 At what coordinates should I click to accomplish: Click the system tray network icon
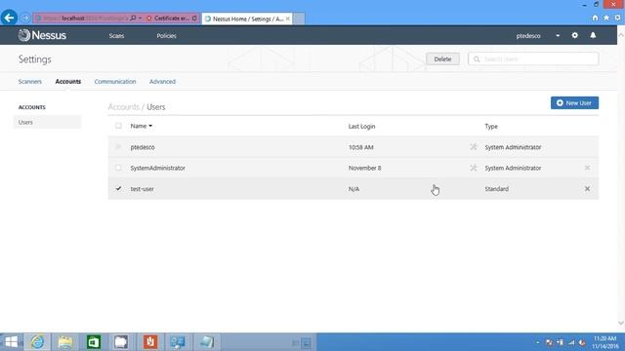point(571,342)
